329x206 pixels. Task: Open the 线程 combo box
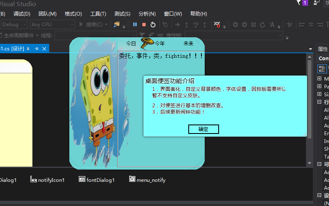point(95,35)
